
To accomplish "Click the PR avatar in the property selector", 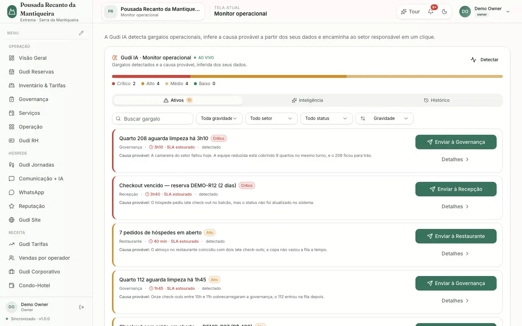I will 111,12.
